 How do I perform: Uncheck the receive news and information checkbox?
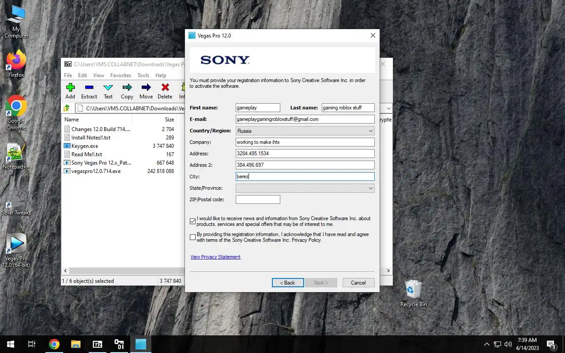click(192, 221)
